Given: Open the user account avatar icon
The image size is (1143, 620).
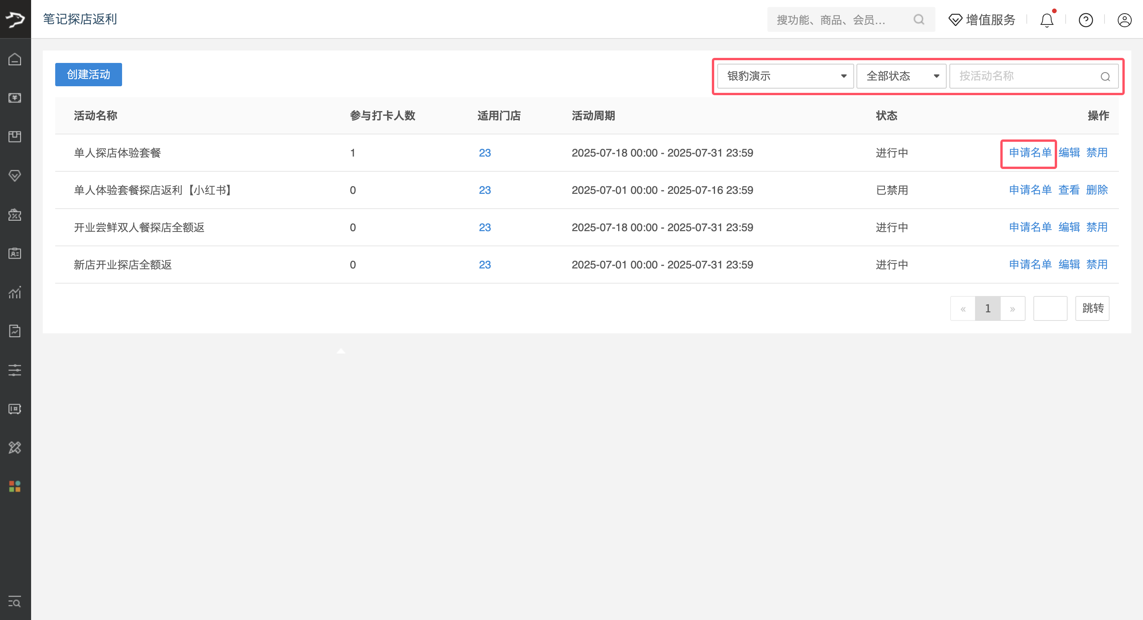Looking at the screenshot, I should [1124, 20].
